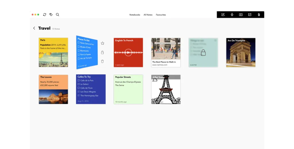This screenshot has width=294, height=149.
Task: Check the Pont La Fayette checkbox
Action: tap(79, 55)
